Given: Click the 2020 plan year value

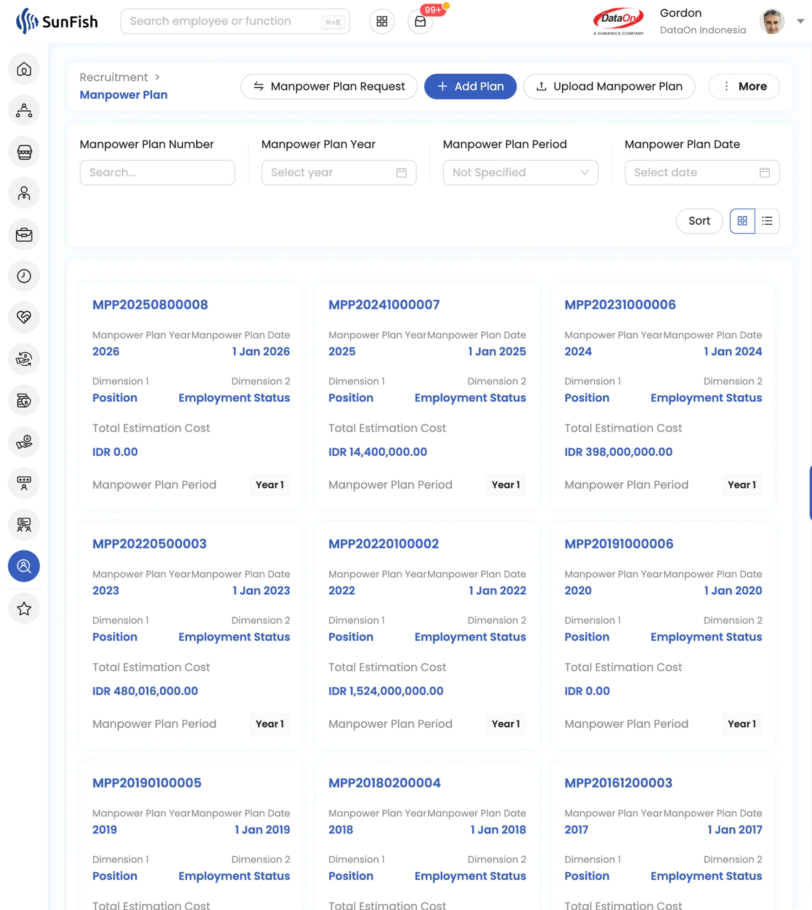Looking at the screenshot, I should point(578,591).
